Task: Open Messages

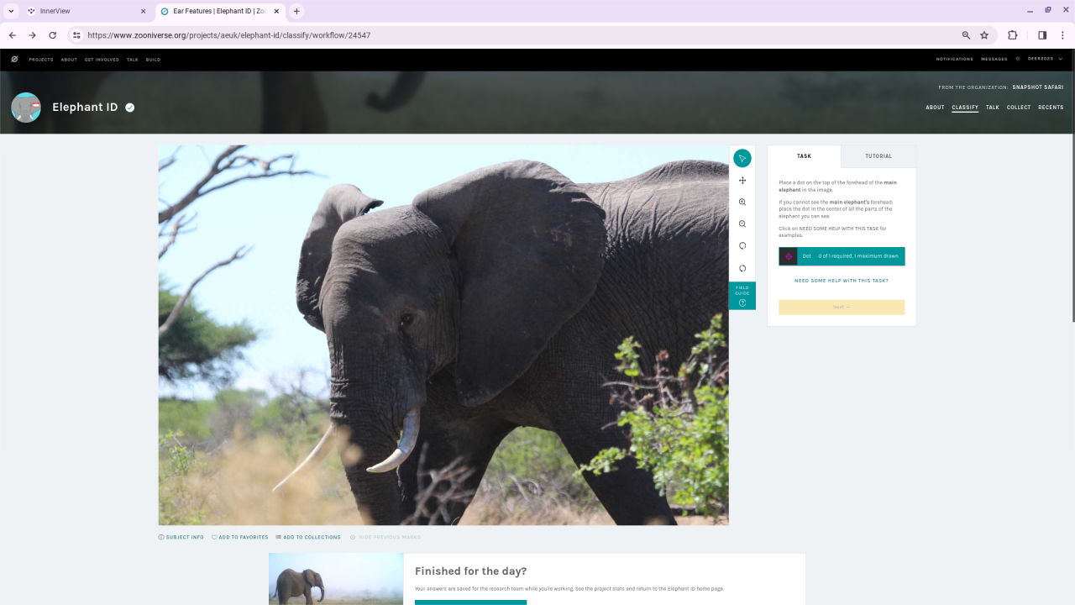Action: click(x=994, y=60)
